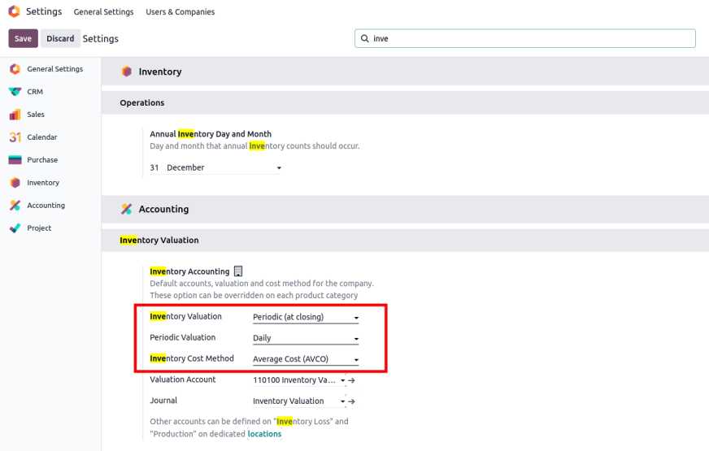Image resolution: width=709 pixels, height=451 pixels.
Task: Open Calendar settings in sidebar
Action: click(x=41, y=137)
